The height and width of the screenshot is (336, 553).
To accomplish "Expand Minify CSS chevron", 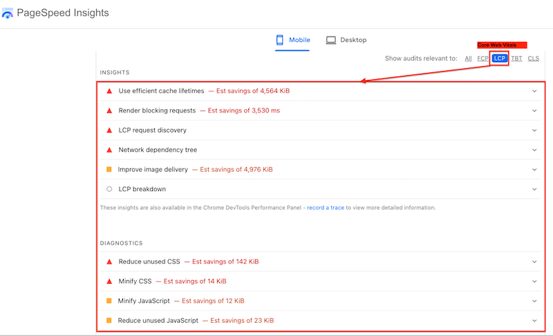I will (534, 281).
